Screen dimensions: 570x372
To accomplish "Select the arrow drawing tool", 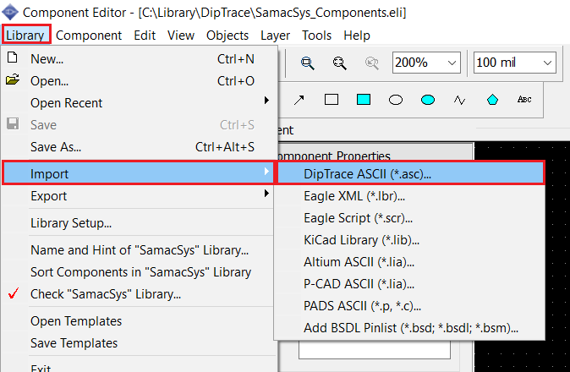I will (299, 100).
